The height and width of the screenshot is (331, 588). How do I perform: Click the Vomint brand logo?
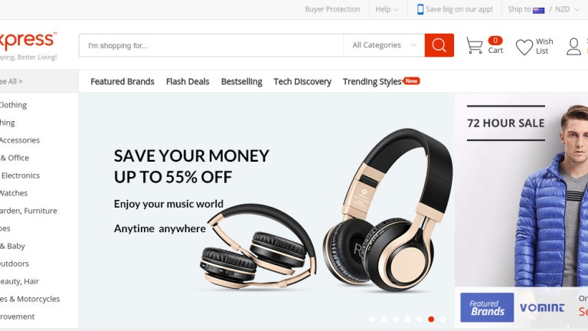(542, 308)
